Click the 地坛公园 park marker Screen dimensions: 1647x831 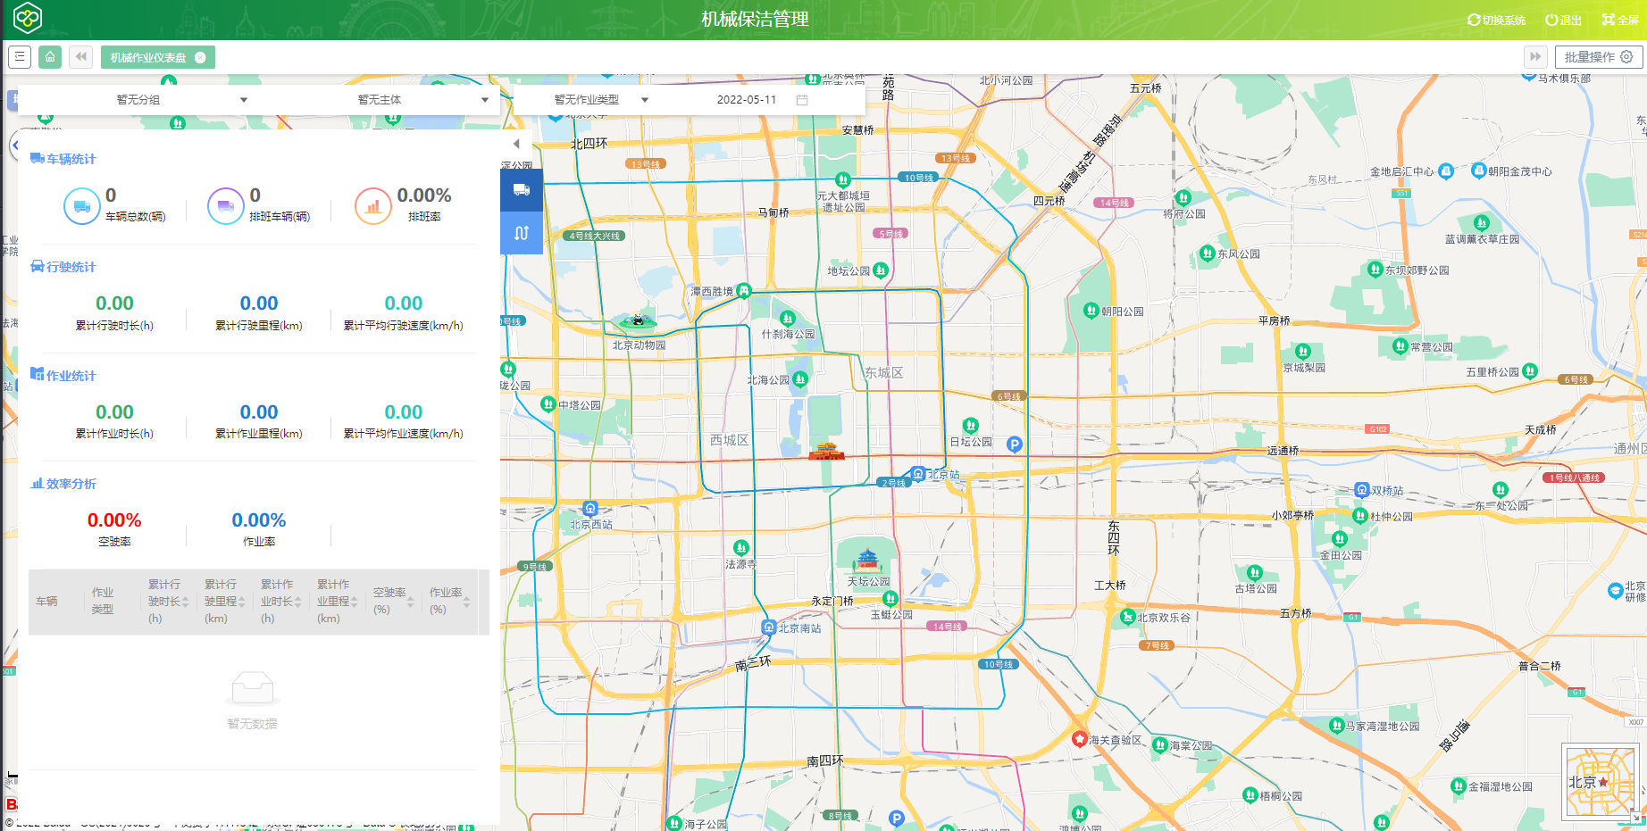[881, 270]
